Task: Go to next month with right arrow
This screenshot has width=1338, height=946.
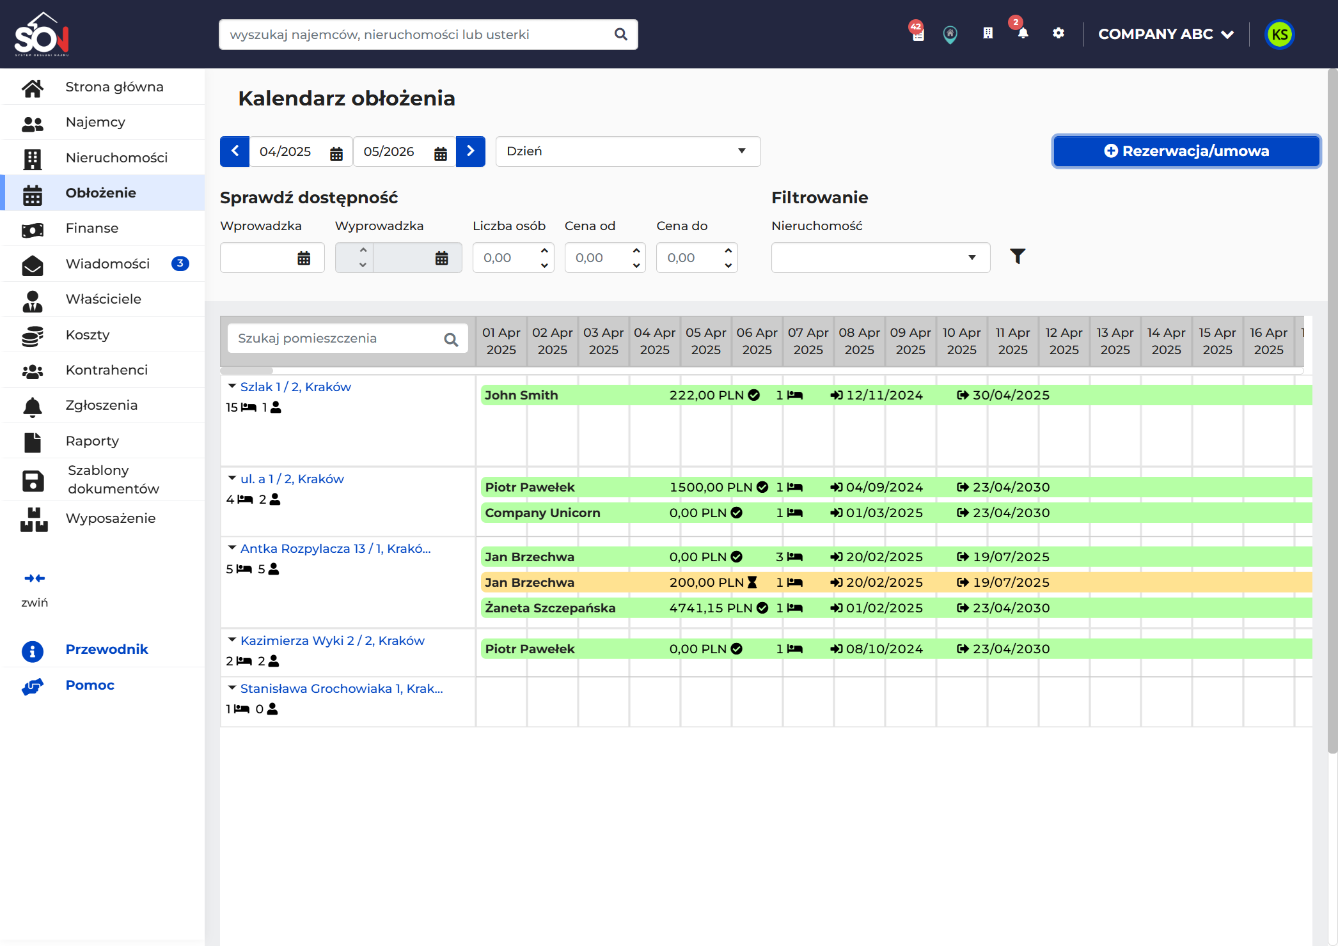Action: [471, 151]
